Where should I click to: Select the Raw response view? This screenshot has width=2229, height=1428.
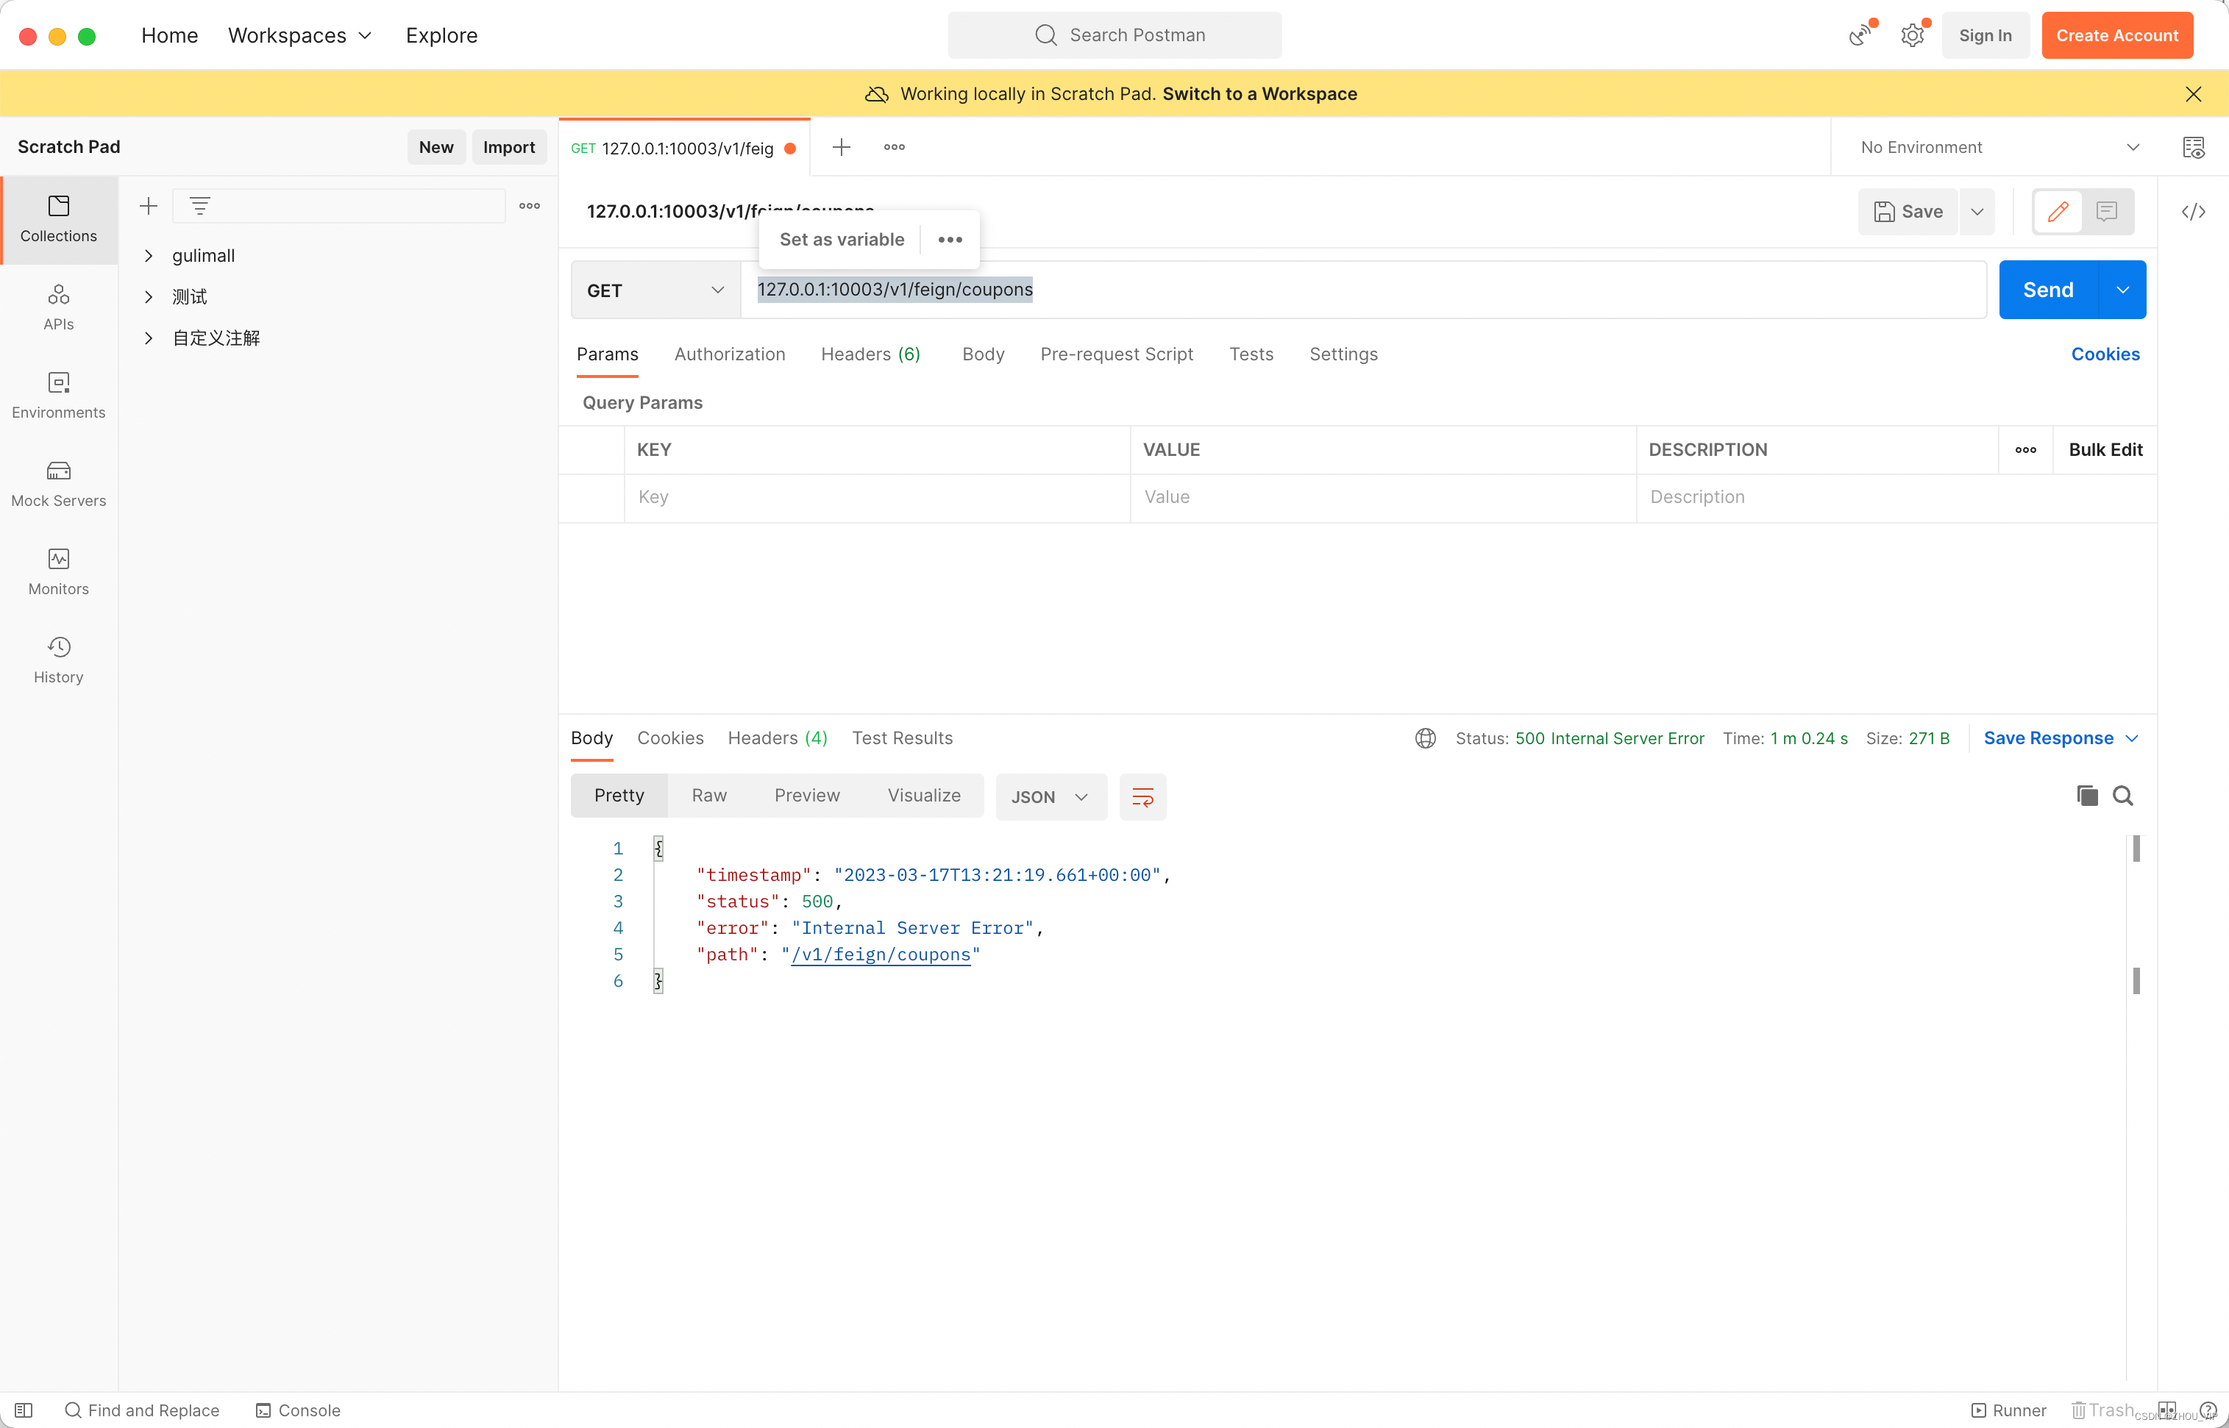coord(708,796)
